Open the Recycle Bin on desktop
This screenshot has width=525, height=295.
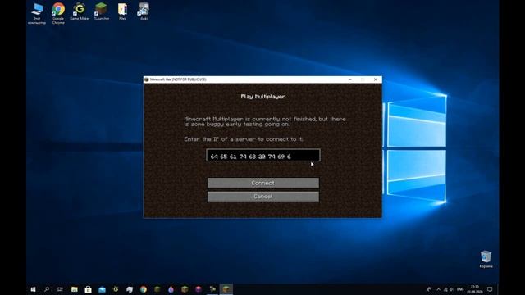point(486,259)
